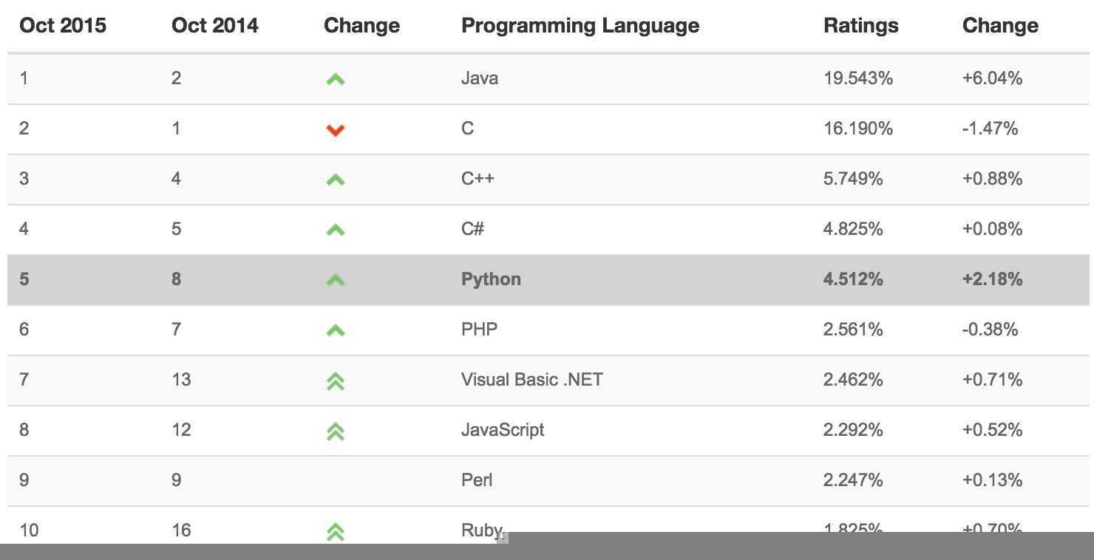This screenshot has width=1094, height=560.
Task: Click the Ratings column header
Action: pyautogui.click(x=861, y=26)
